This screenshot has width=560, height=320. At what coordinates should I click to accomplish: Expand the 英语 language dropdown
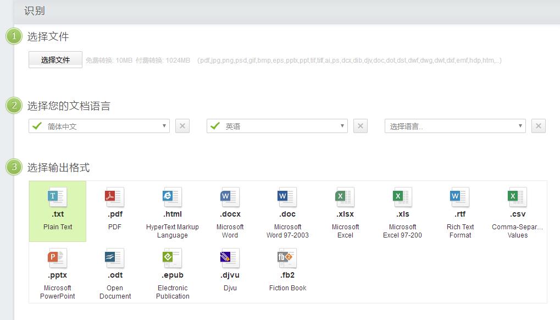tap(277, 126)
